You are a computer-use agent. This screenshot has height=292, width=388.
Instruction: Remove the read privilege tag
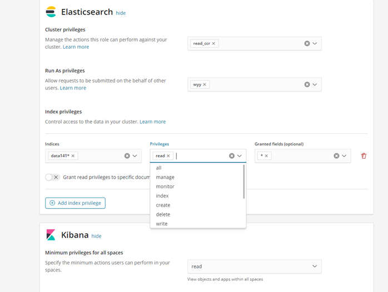coord(168,155)
